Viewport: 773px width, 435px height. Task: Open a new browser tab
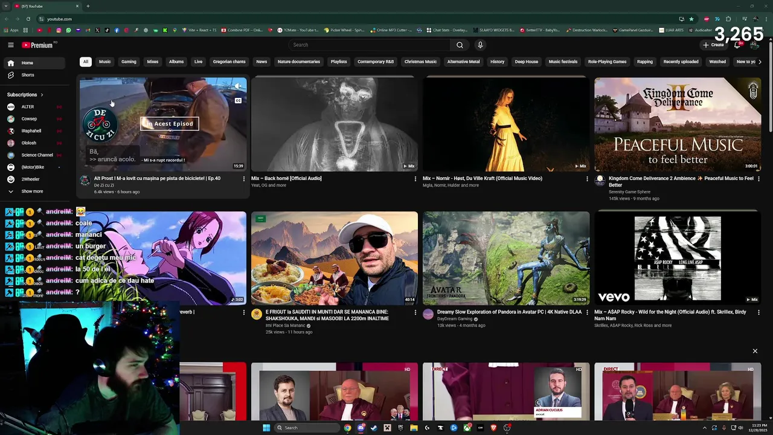point(88,6)
